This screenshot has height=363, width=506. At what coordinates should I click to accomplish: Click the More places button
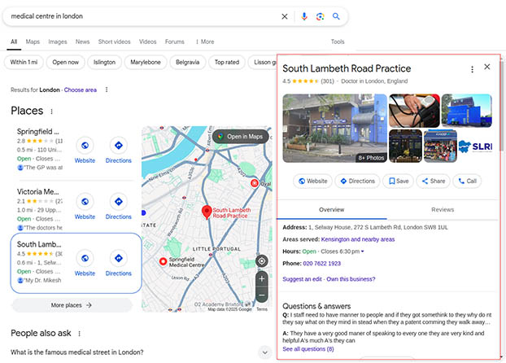71,305
